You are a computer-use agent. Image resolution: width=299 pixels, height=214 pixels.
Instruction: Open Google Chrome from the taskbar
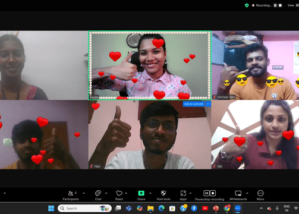(226, 208)
